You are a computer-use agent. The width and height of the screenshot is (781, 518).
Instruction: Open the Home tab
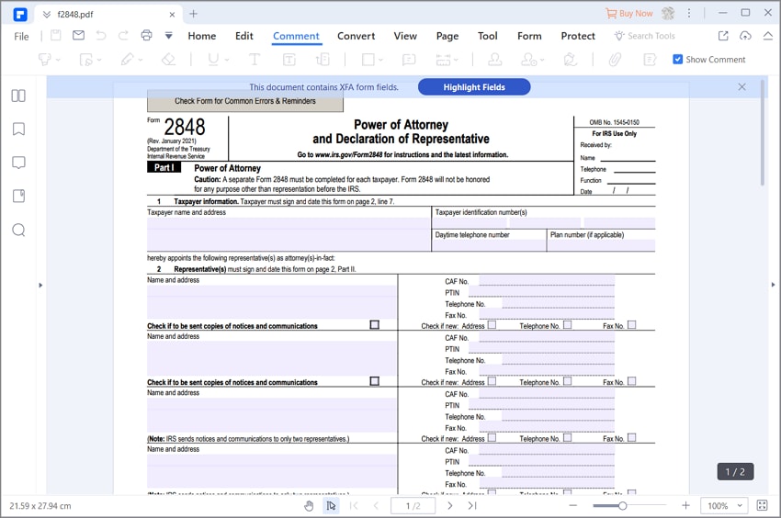pyautogui.click(x=202, y=36)
